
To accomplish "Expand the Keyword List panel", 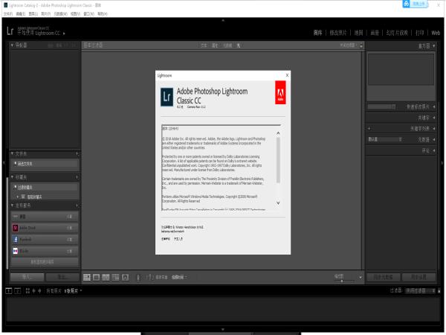I will click(x=434, y=129).
